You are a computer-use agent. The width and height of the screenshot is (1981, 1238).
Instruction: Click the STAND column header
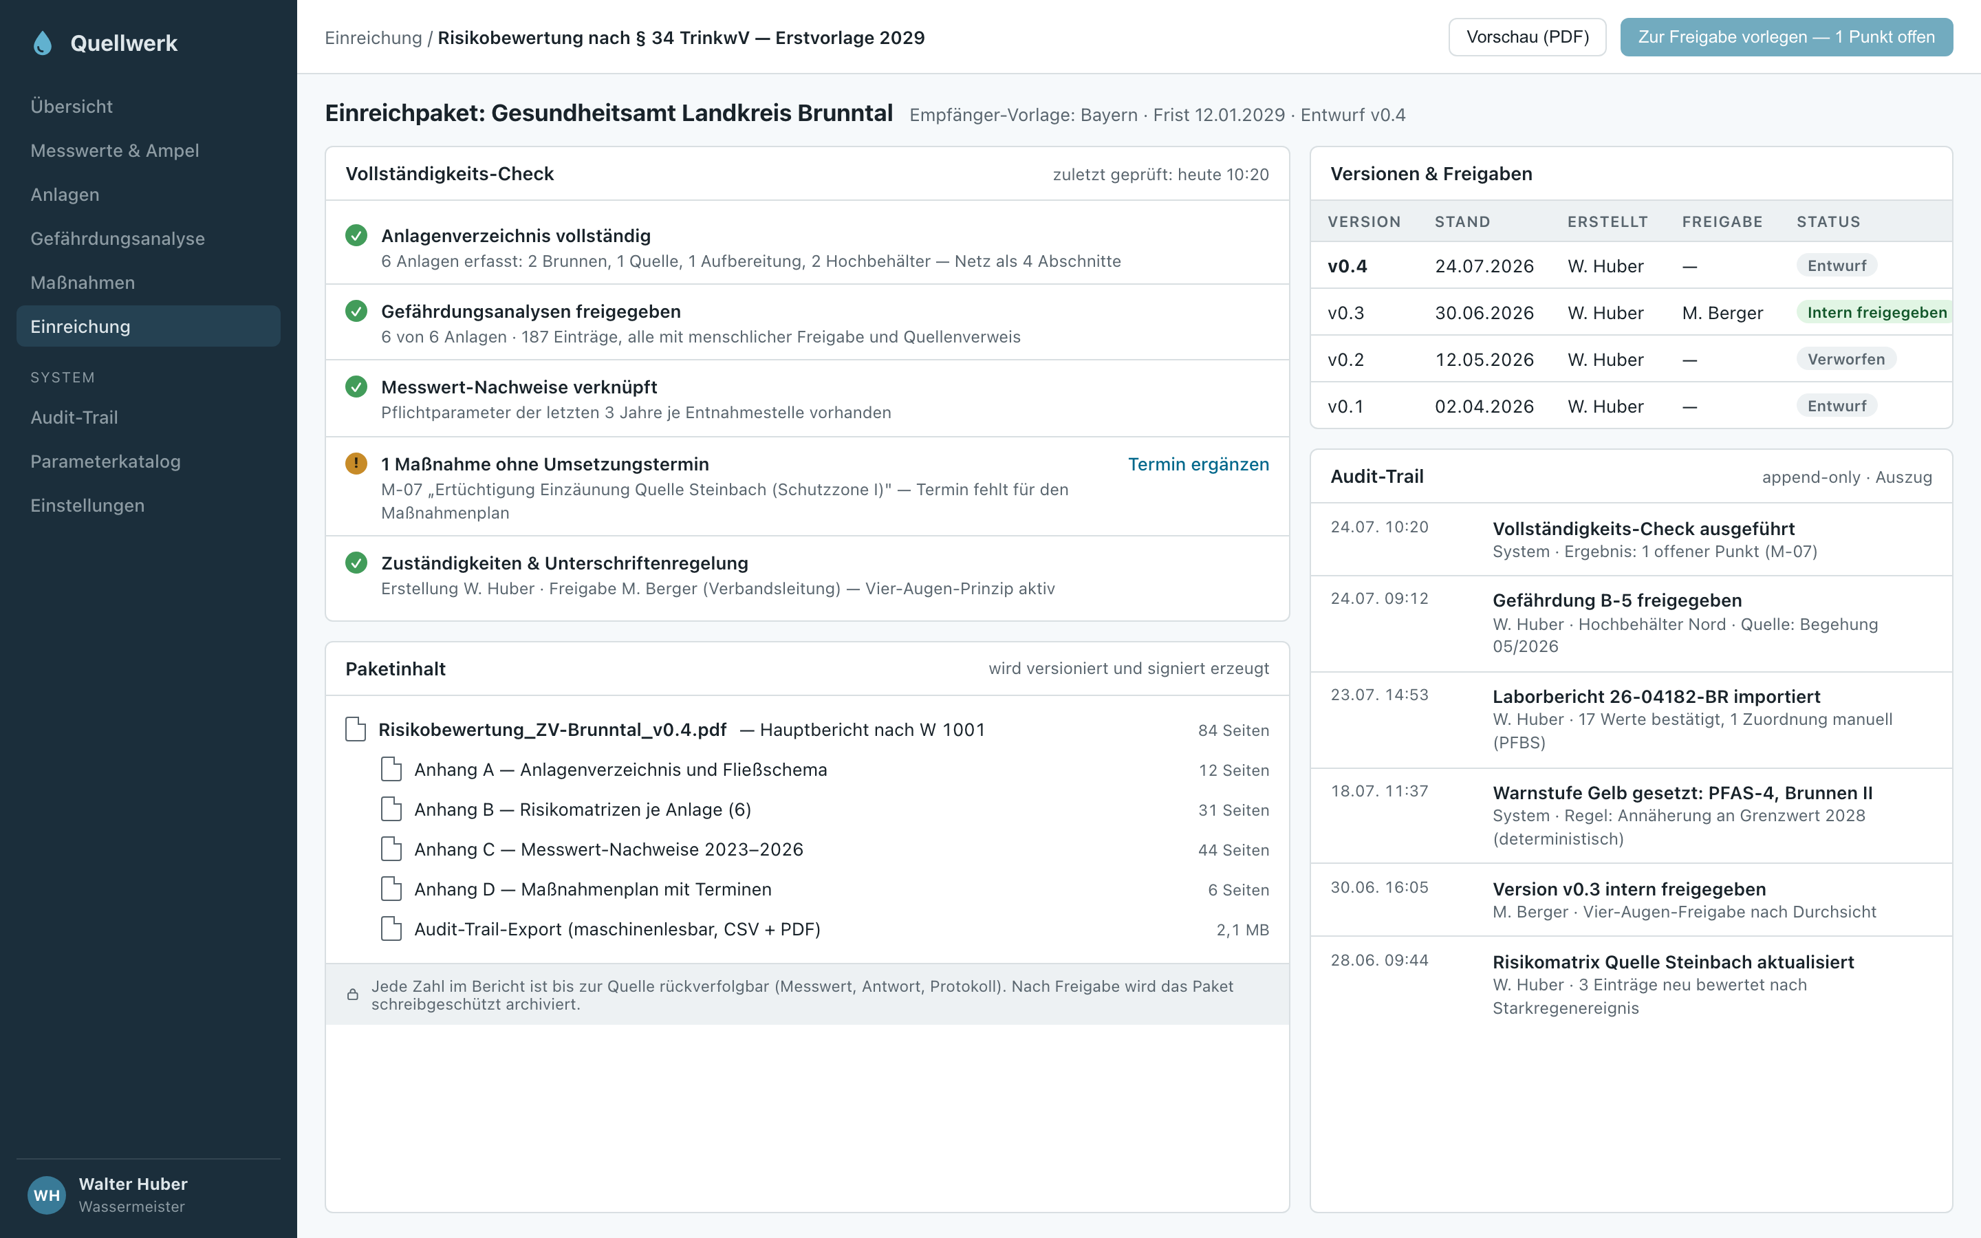pos(1462,222)
